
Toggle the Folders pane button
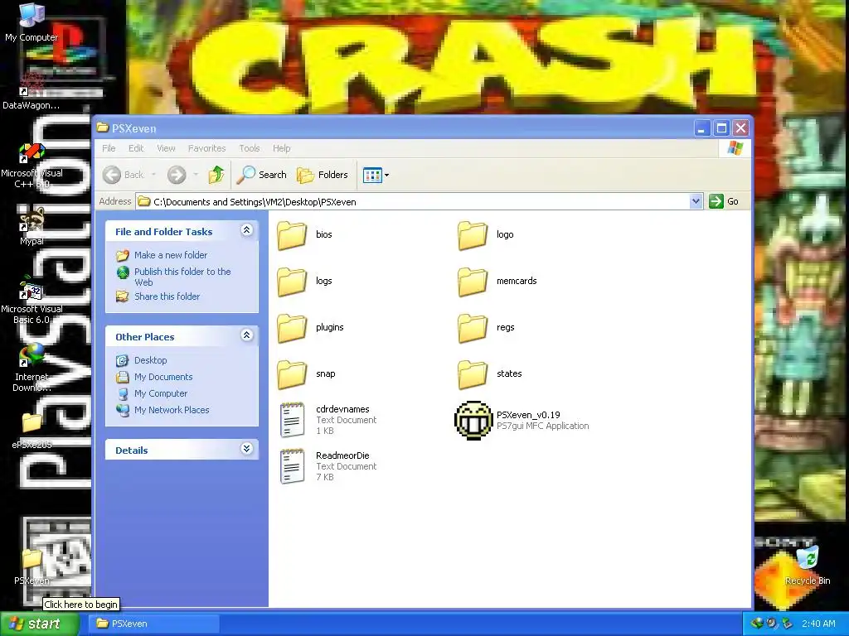pyautogui.click(x=323, y=175)
